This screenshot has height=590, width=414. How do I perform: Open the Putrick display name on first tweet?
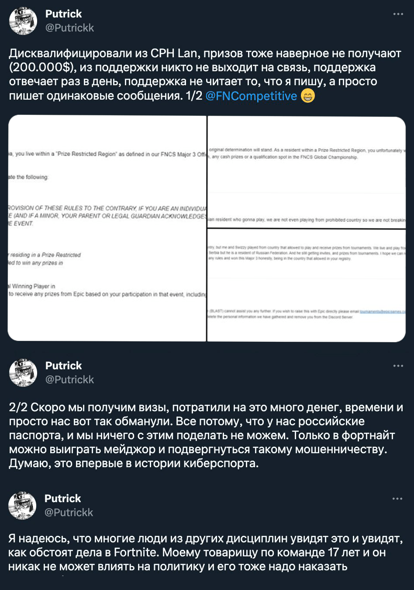63,14
